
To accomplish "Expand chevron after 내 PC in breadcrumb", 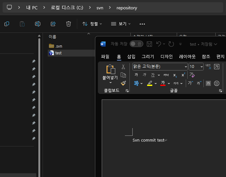I will point(44,7).
